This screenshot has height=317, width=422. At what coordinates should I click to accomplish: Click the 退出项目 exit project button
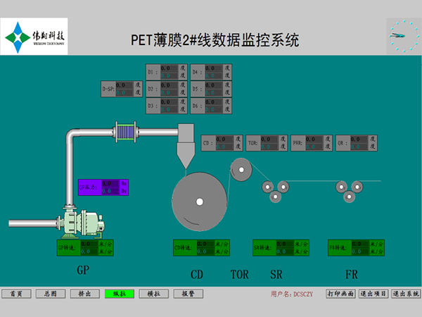373,293
